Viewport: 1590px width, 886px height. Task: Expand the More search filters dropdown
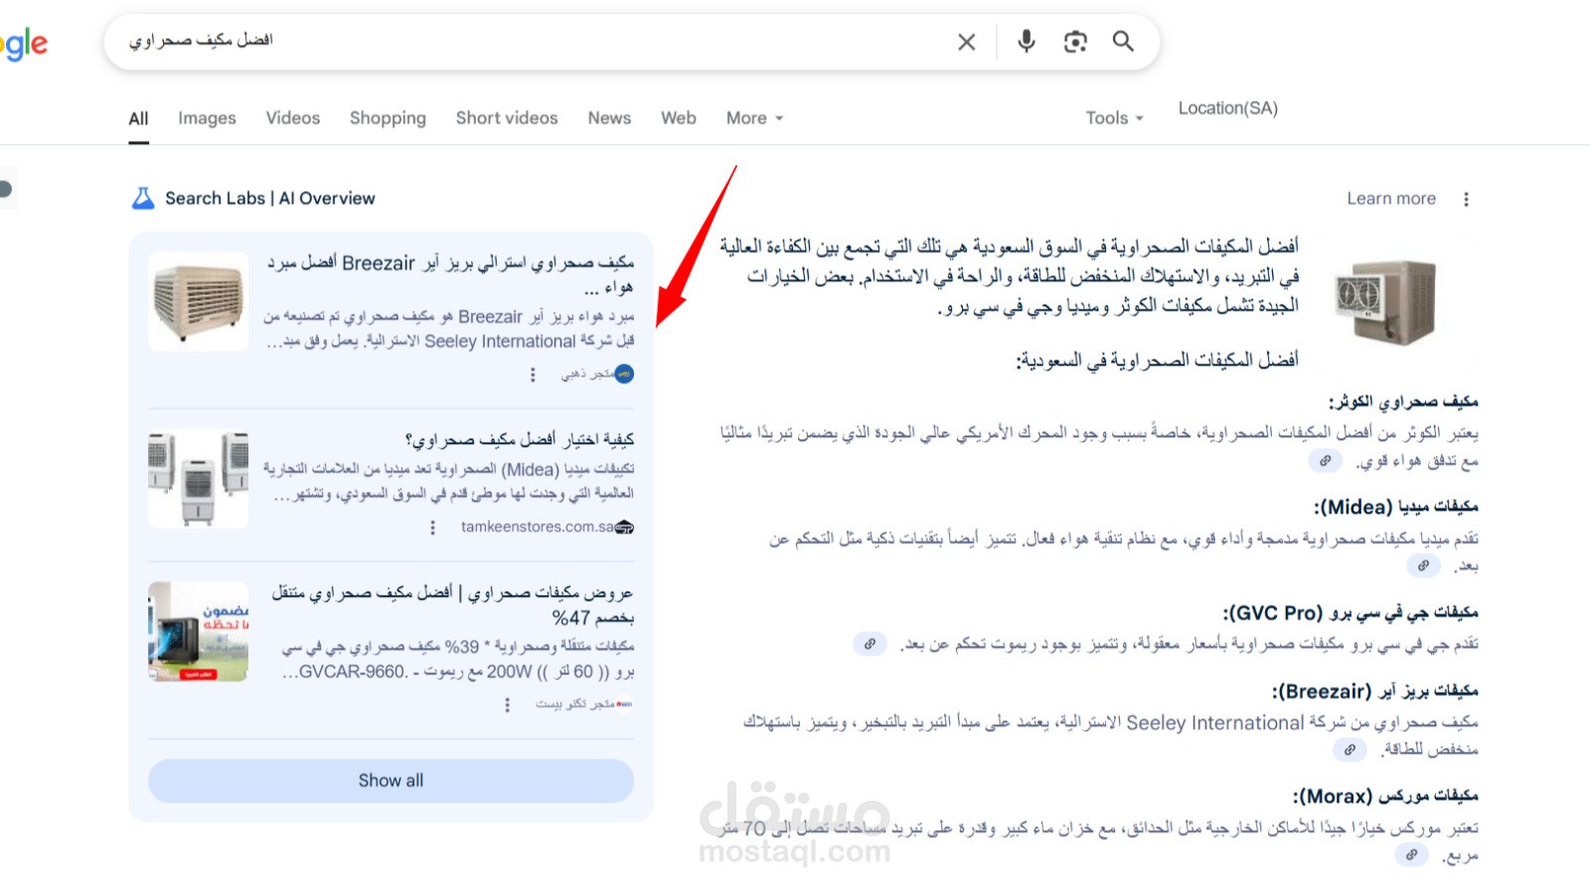coord(754,117)
